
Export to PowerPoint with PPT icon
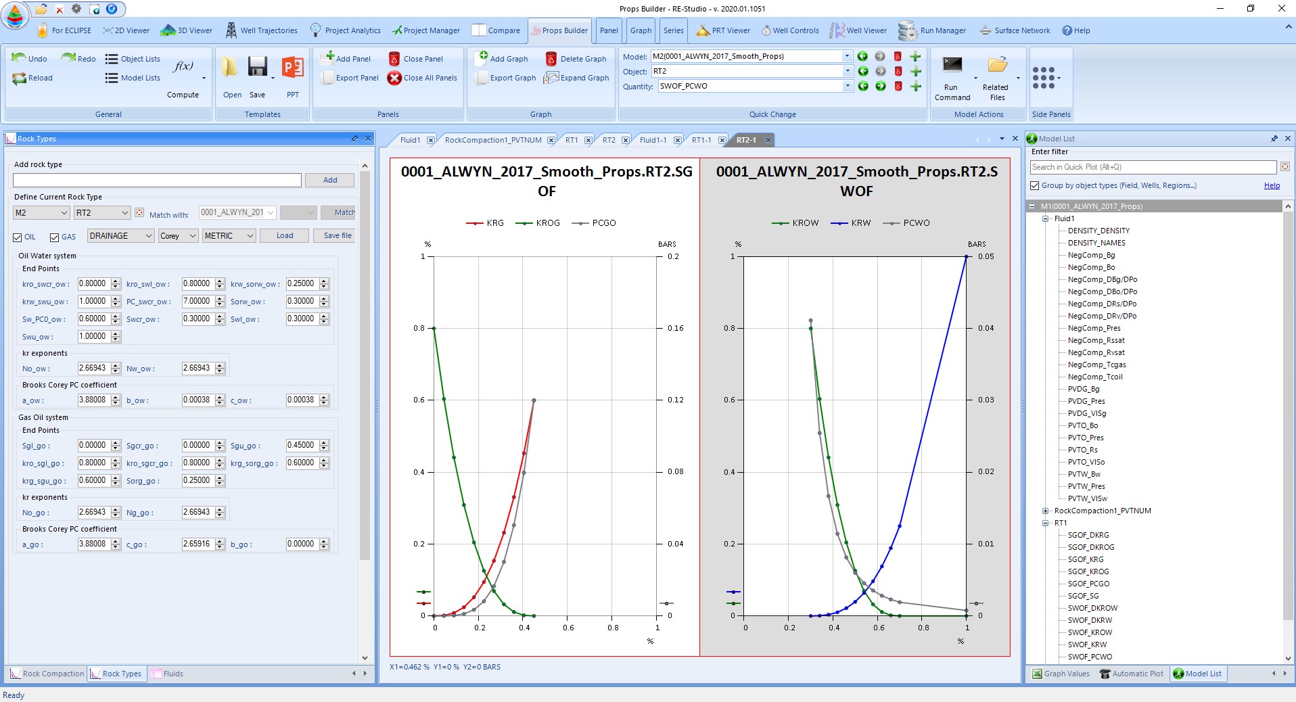pyautogui.click(x=292, y=67)
